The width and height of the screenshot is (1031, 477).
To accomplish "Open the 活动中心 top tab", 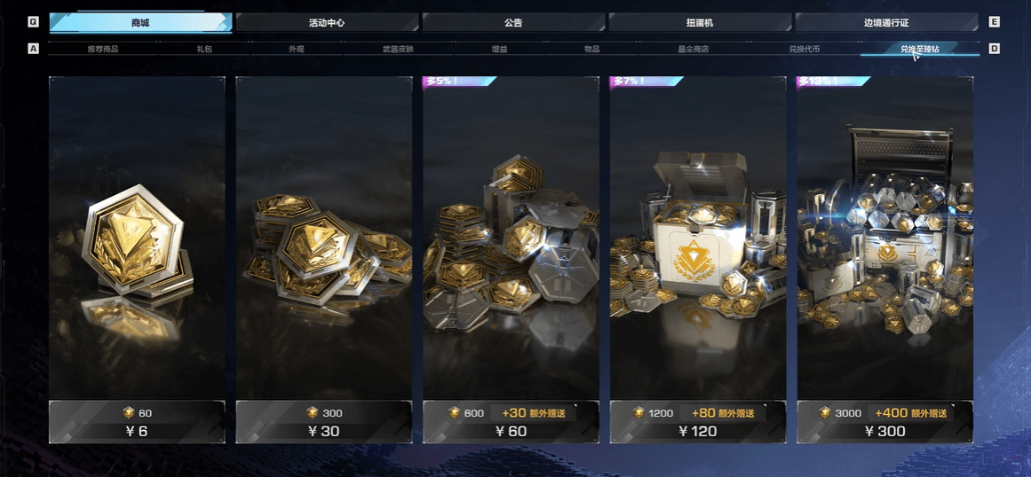I will [327, 22].
